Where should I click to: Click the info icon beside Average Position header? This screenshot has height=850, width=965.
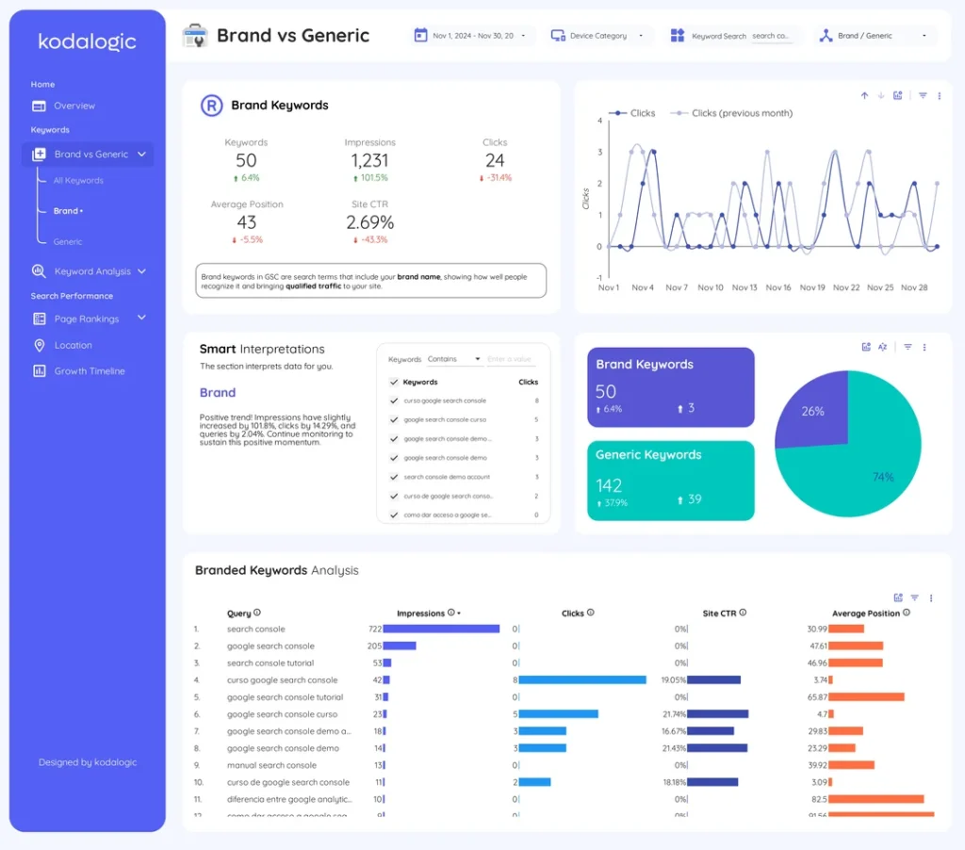click(907, 613)
